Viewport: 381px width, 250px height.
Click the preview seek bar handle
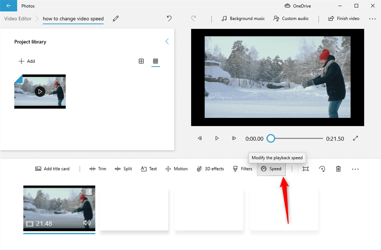point(271,139)
